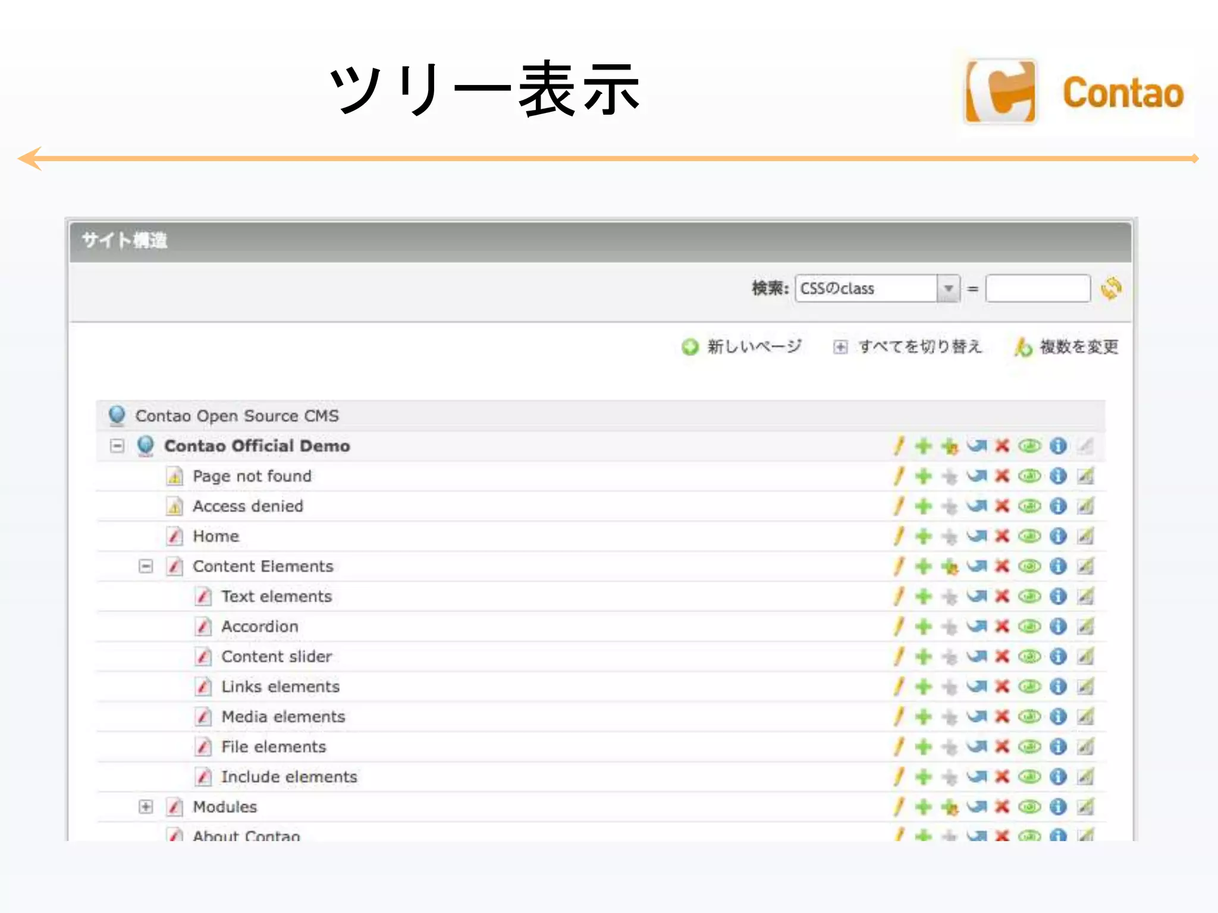Edit Links elements with pencil icon

click(x=899, y=687)
